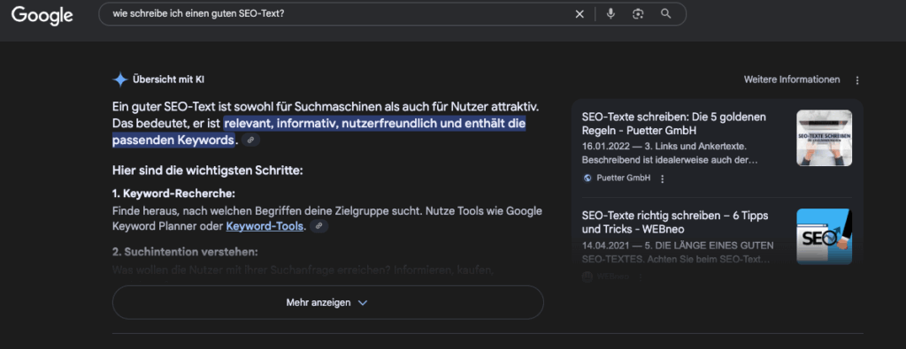Viewport: 906px width, 349px height.
Task: Clear the search query with the X
Action: click(x=580, y=14)
